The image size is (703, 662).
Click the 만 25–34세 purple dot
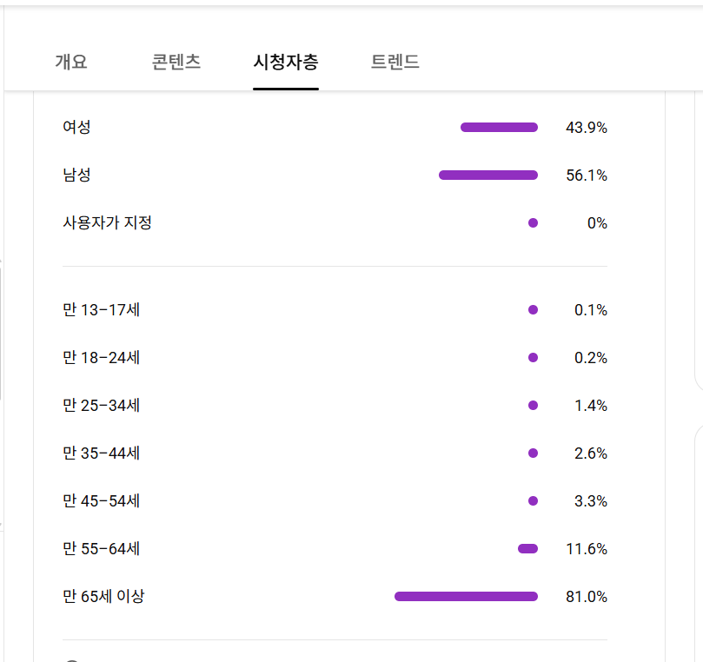(533, 406)
